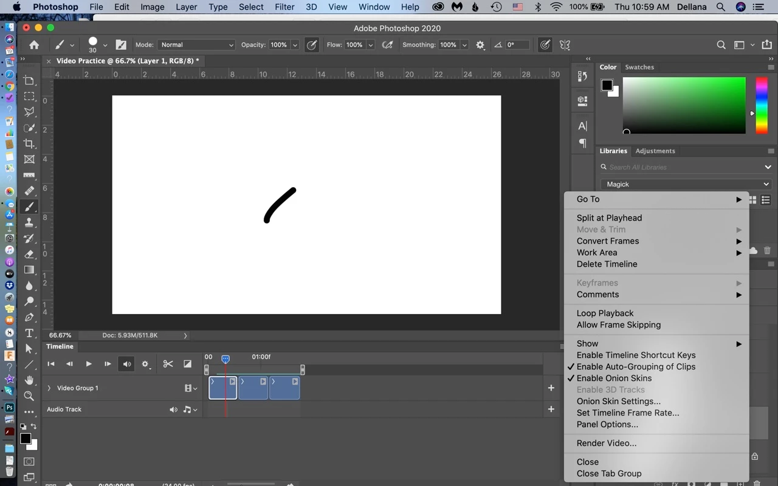Swap foreground and background colors

(x=34, y=427)
